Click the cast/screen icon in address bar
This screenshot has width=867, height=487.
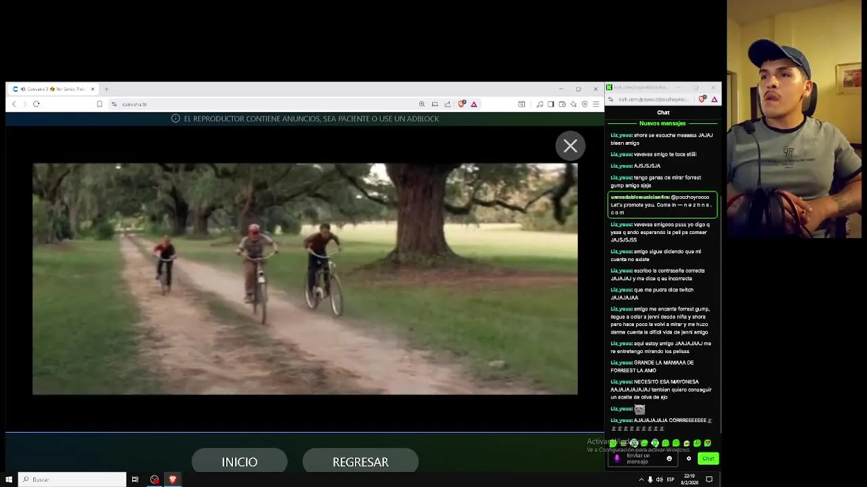pos(435,104)
